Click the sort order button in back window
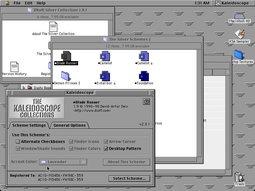255x191 pixels. pyautogui.click(x=228, y=72)
